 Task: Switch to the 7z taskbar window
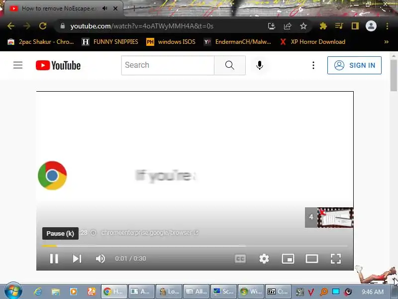coord(278,292)
